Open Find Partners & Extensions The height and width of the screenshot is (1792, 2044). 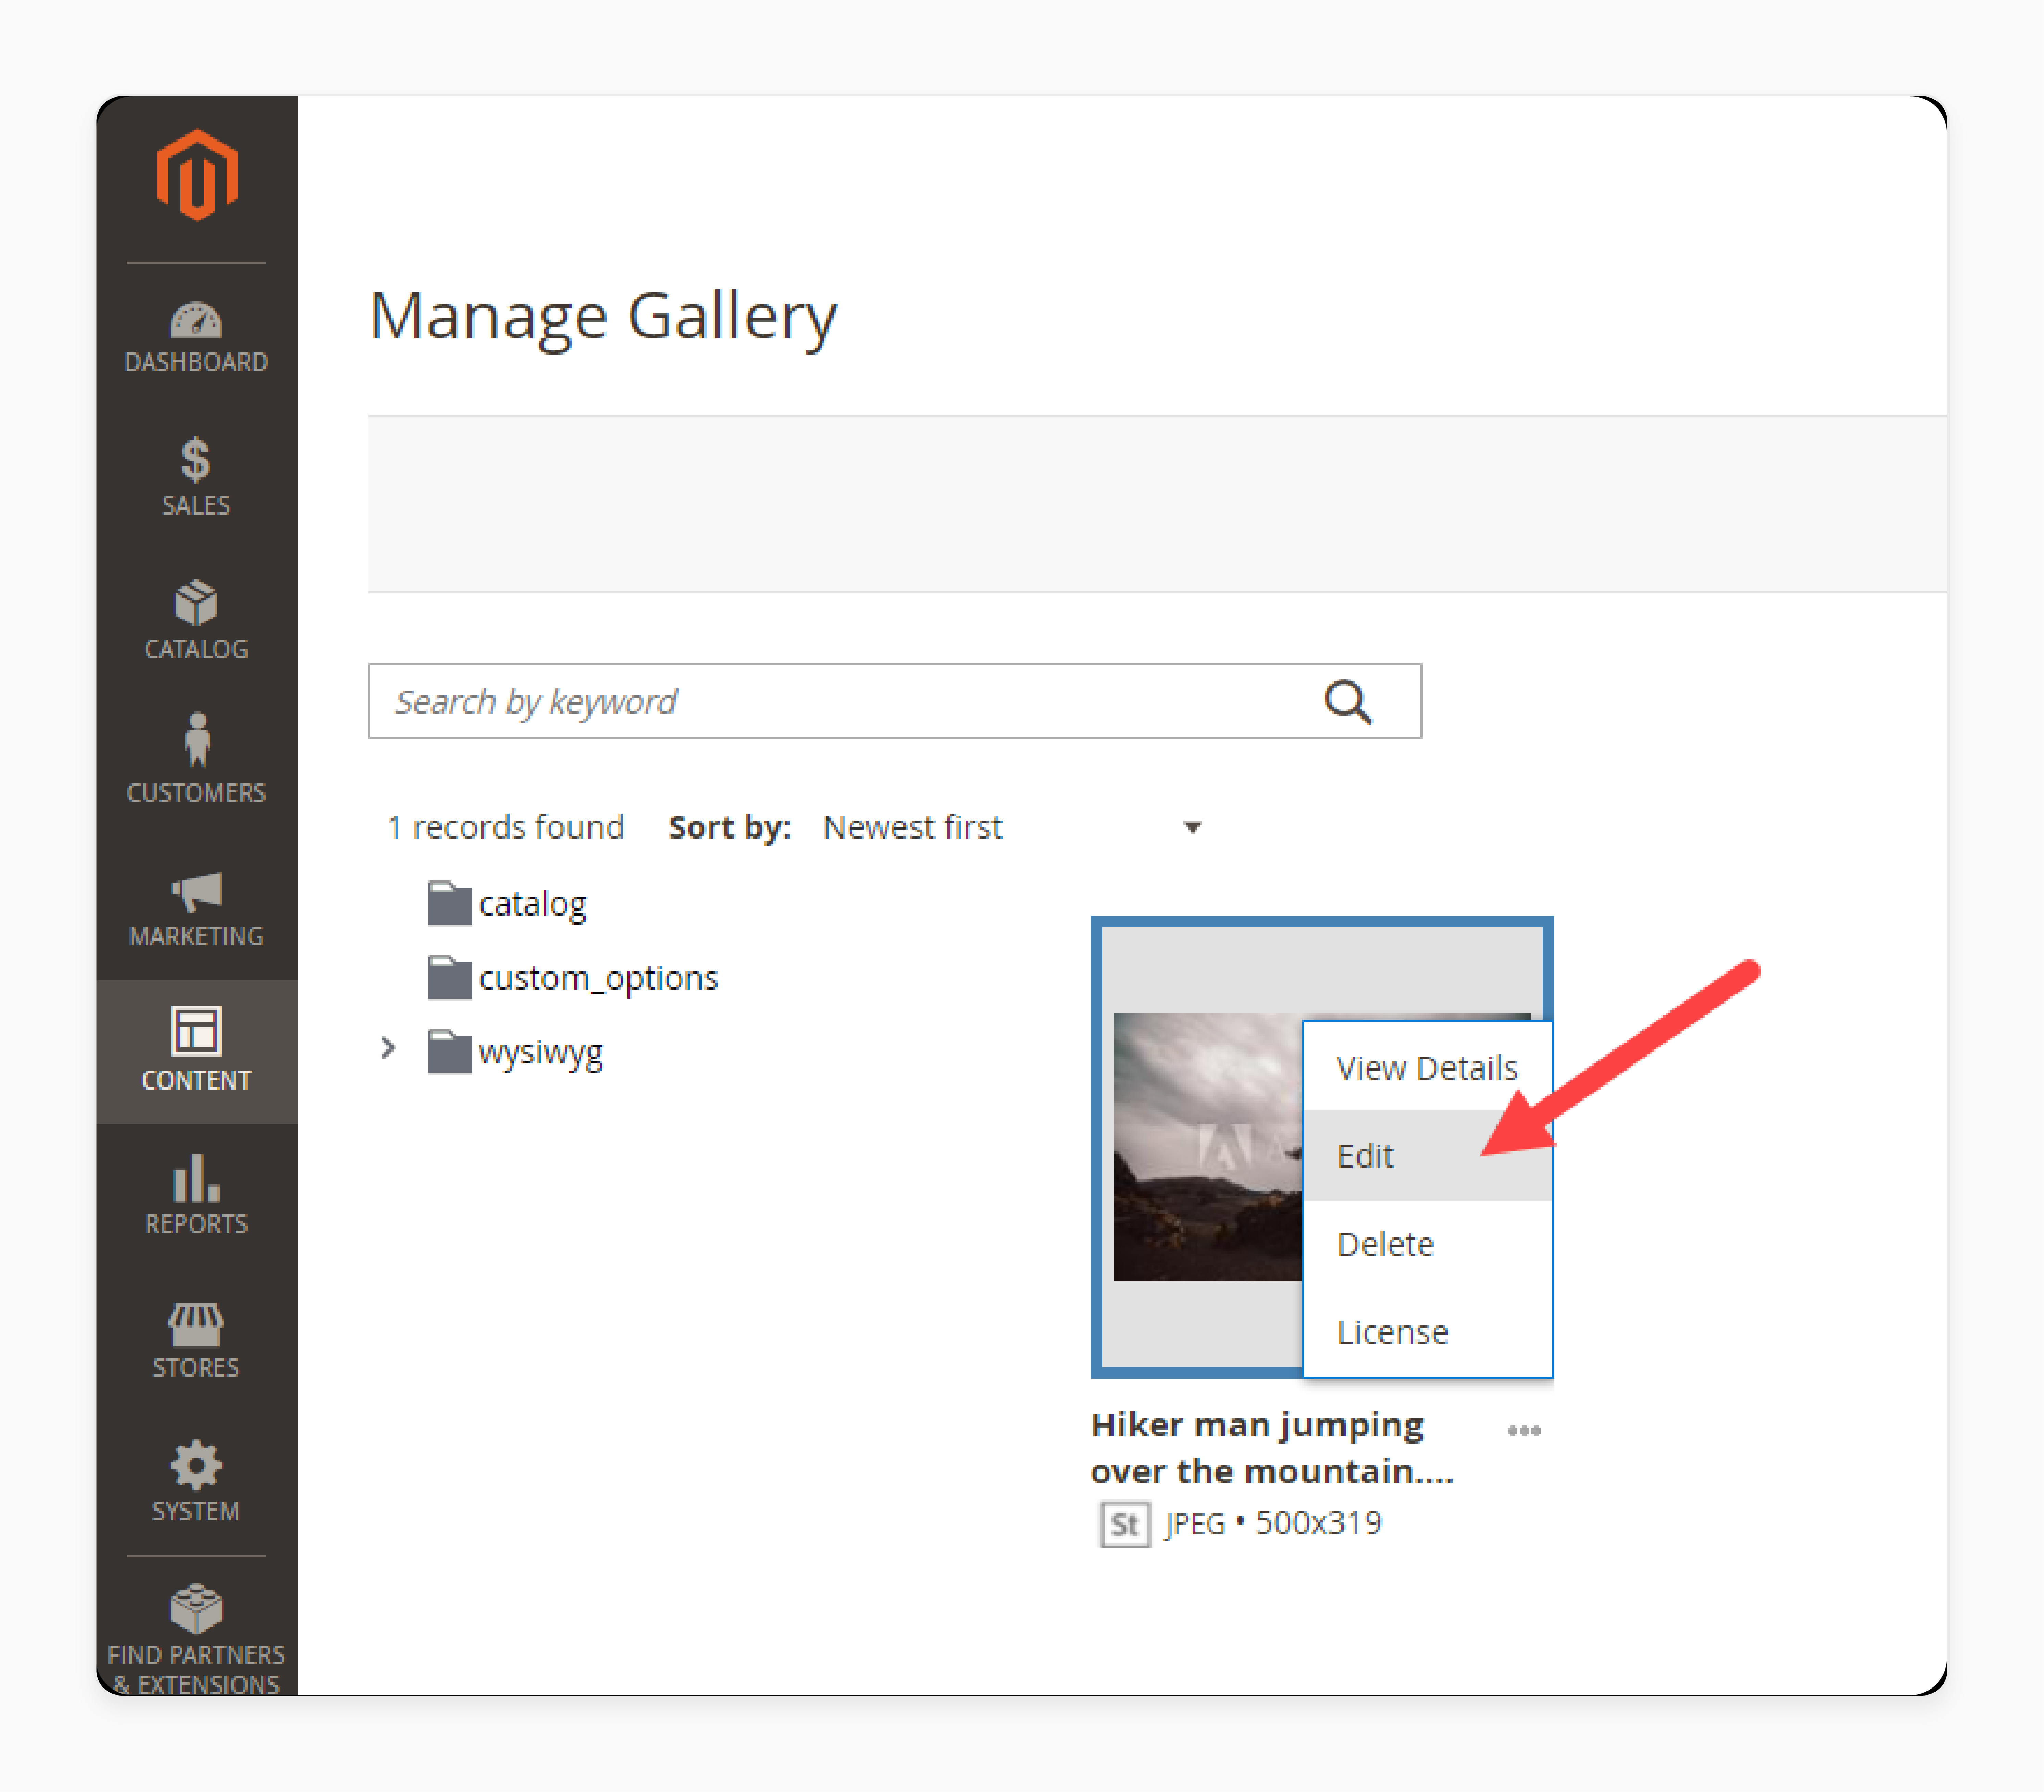(x=197, y=1639)
